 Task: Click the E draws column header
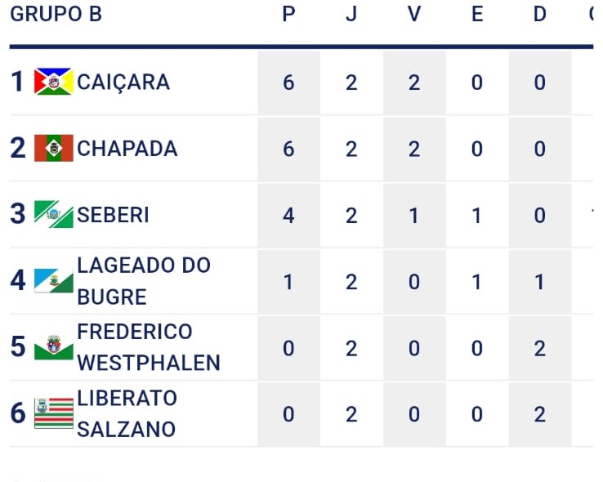[477, 15]
